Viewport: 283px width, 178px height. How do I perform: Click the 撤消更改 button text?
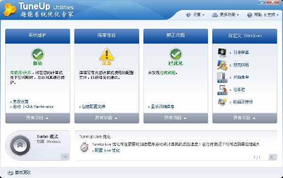click(23, 173)
